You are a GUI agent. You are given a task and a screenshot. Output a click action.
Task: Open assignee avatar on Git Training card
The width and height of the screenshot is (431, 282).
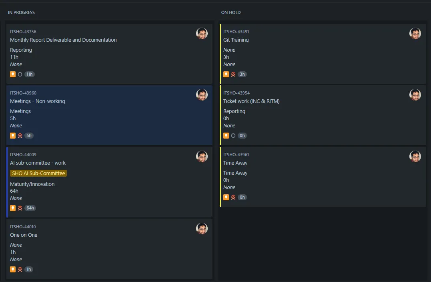[415, 33]
